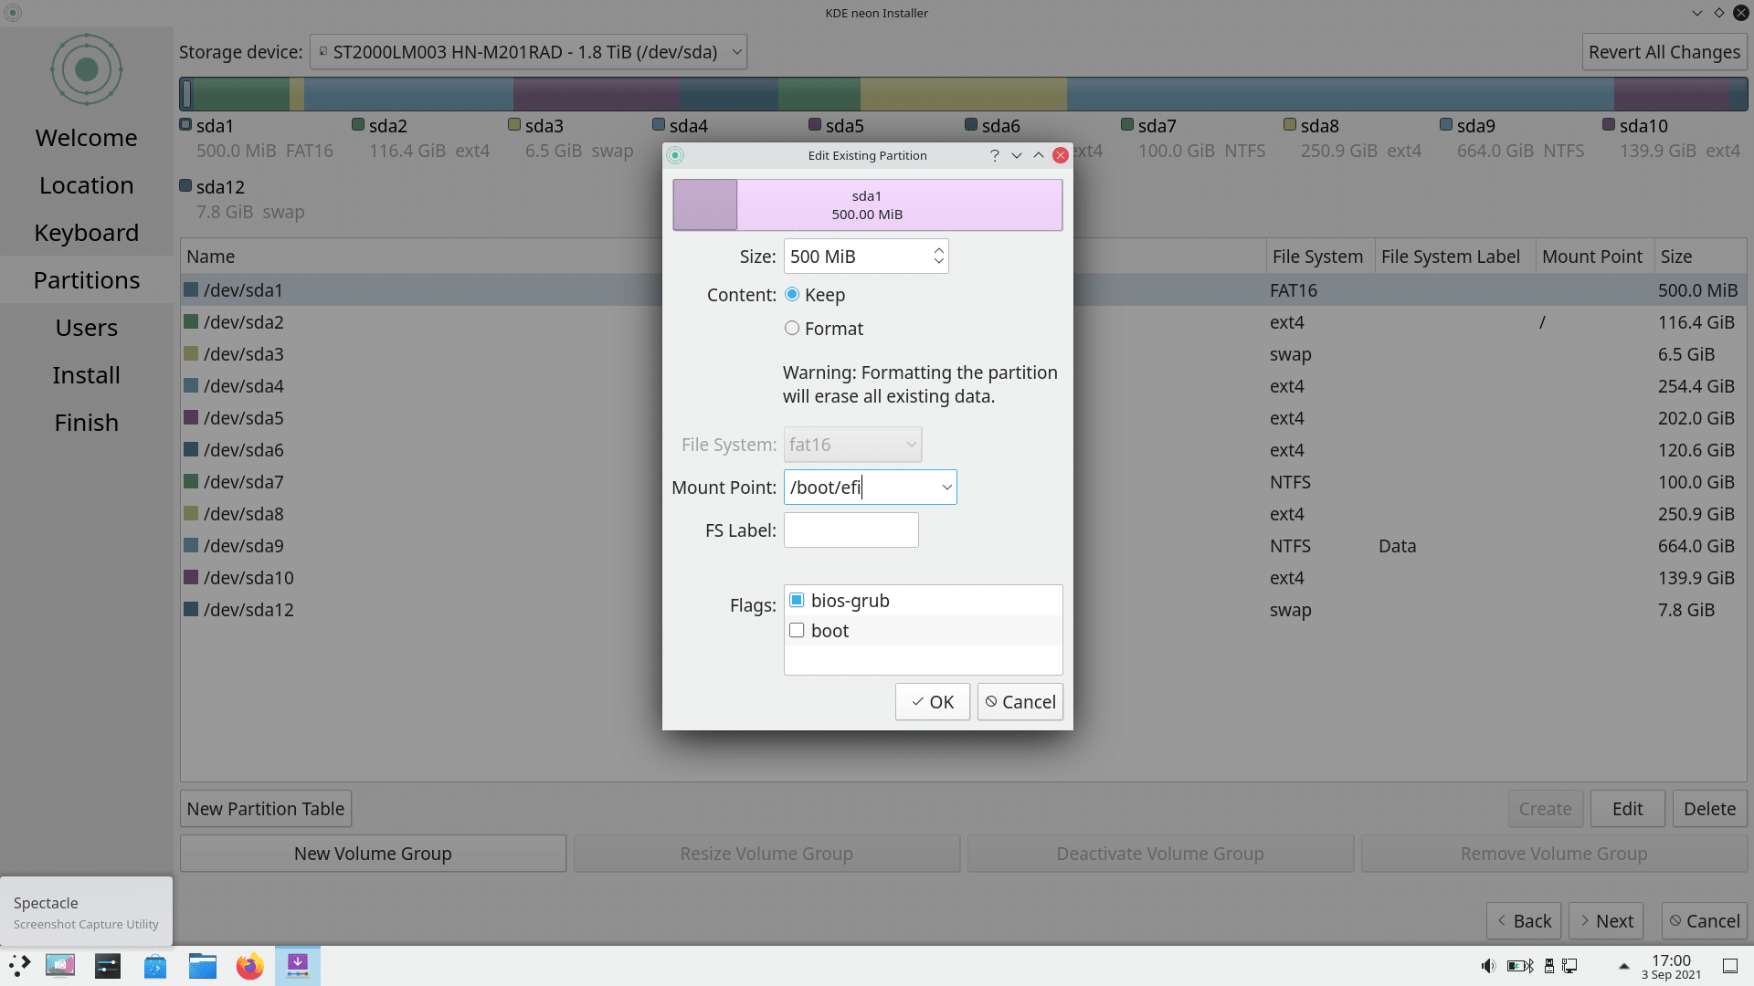Open Firefox from the taskbar
Image resolution: width=1754 pixels, height=986 pixels.
249,966
